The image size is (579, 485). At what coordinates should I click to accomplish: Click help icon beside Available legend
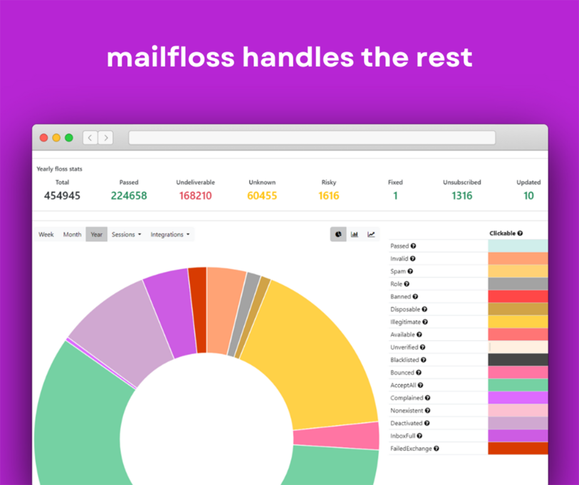click(419, 335)
